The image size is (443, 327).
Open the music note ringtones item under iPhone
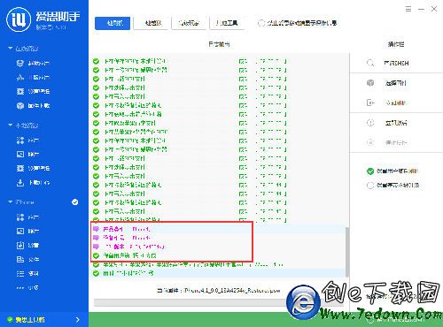(x=27, y=245)
